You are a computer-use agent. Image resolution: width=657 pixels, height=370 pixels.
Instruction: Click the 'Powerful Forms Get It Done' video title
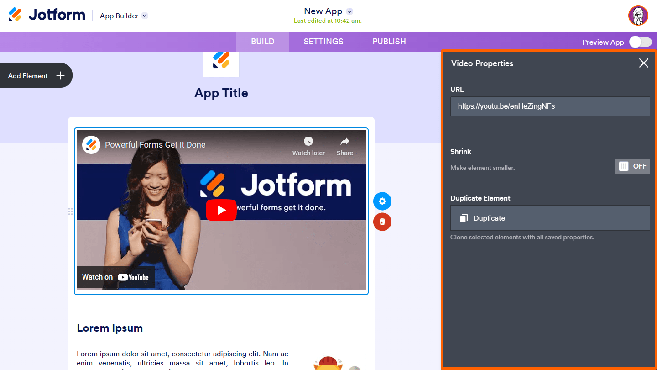coord(155,145)
